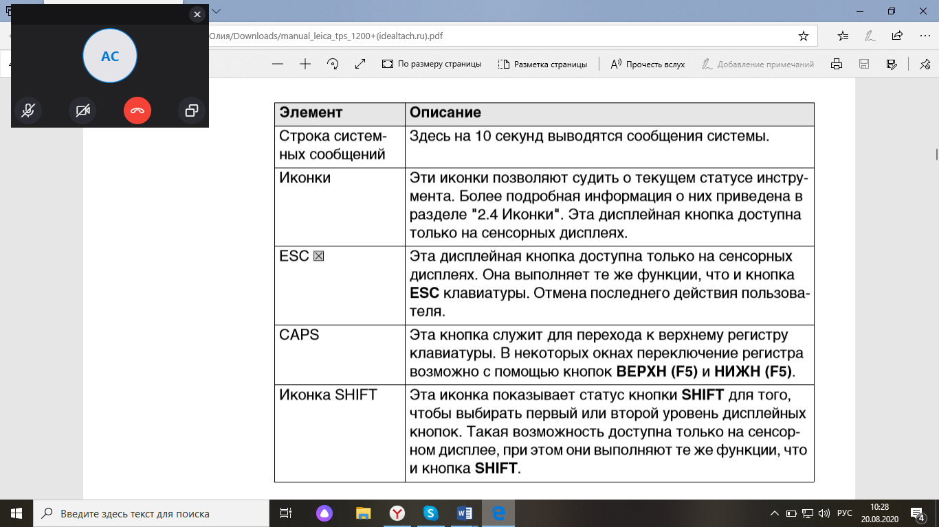939x527 pixels.
Task: Share this page from Edge toolbar
Action: tap(897, 36)
